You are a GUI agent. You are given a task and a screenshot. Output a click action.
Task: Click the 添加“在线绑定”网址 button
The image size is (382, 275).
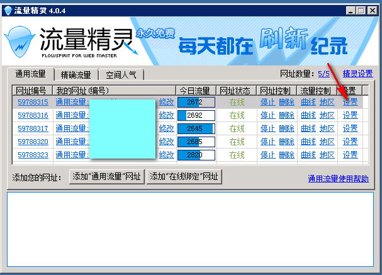pos(184,177)
